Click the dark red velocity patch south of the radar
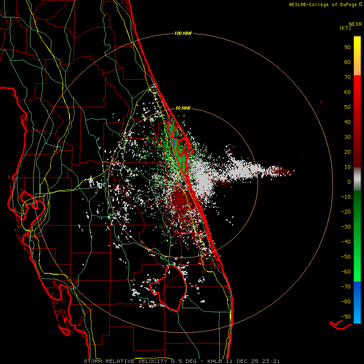364x364 pixels. point(181,200)
